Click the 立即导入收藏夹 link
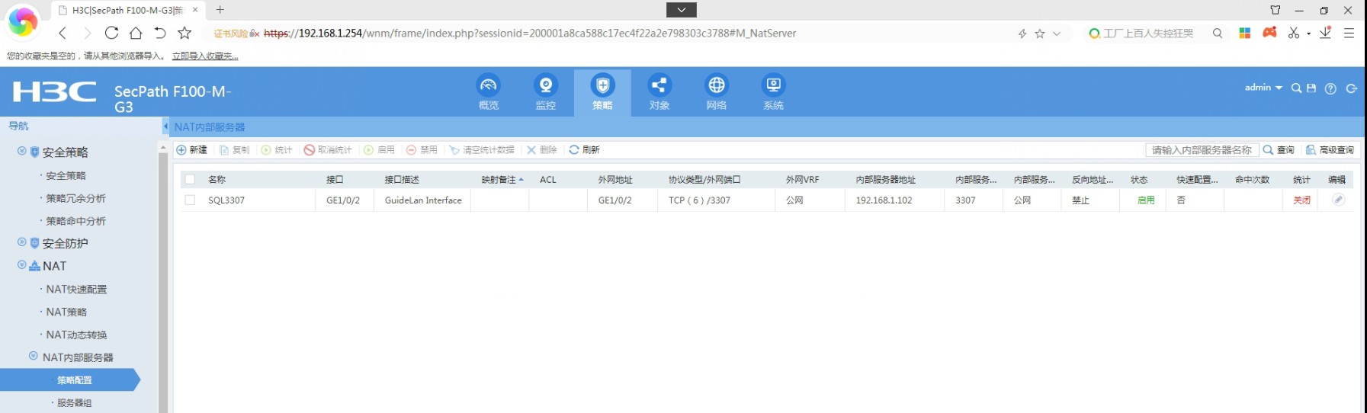The width and height of the screenshot is (1367, 413). point(205,56)
